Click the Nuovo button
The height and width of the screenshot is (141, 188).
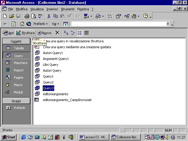(44, 33)
